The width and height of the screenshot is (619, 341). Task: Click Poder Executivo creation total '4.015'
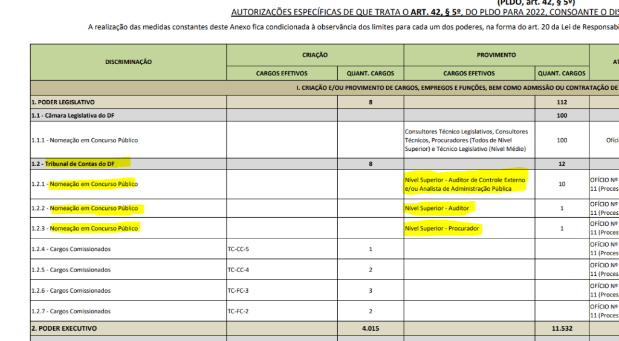click(371, 328)
